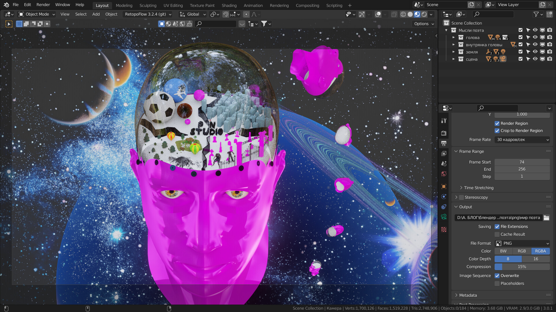Viewport: 556px width, 312px height.
Task: Open the Texture properties tab
Action: click(444, 229)
